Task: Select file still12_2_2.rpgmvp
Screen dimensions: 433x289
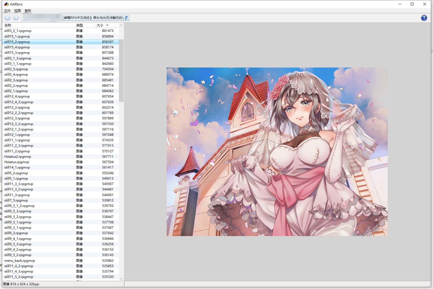Action: [x=60, y=113]
